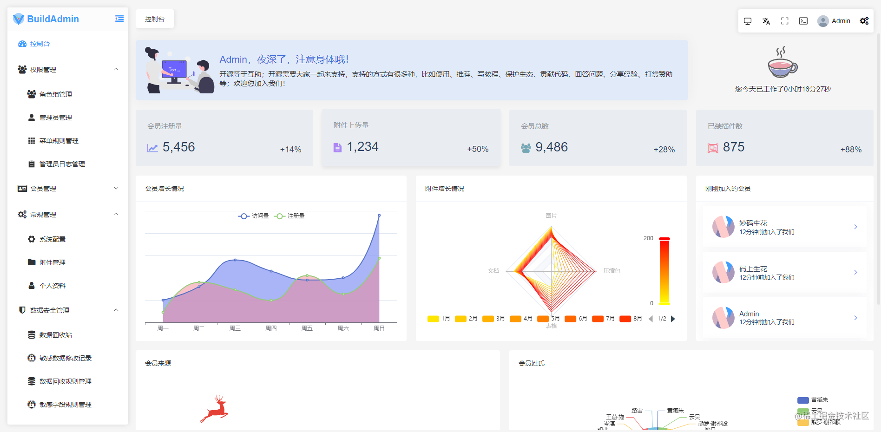Click the 常规管理 gears icon
The height and width of the screenshot is (432, 881).
(22, 214)
